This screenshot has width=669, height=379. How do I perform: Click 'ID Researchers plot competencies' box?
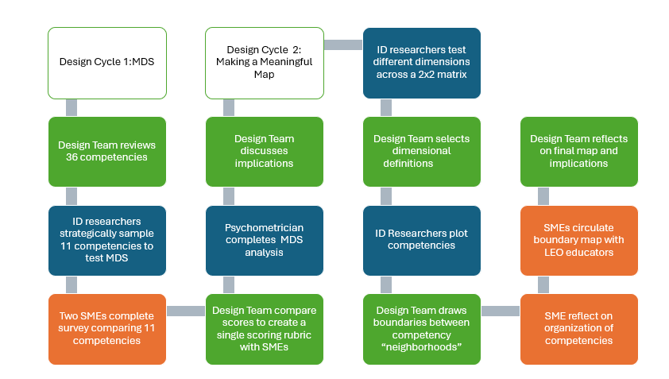[x=422, y=241]
